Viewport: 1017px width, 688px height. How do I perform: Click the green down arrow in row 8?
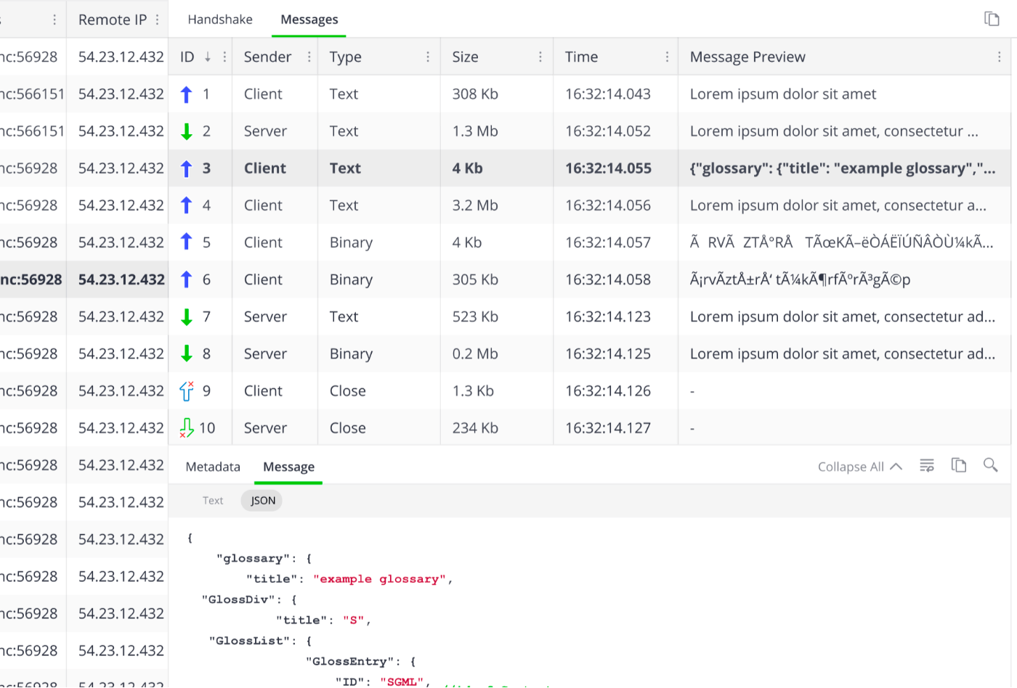(186, 354)
